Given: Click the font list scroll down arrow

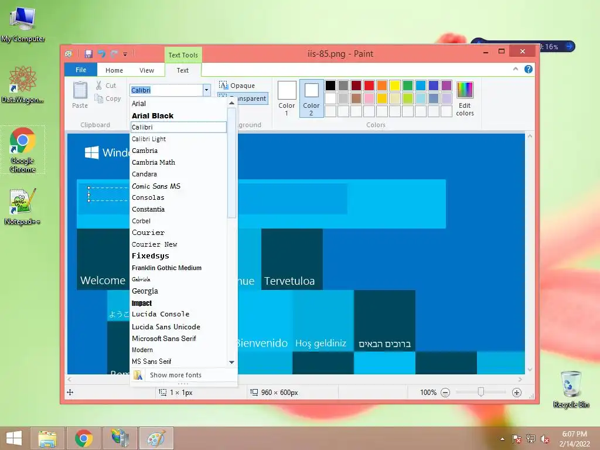Looking at the screenshot, I should pos(231,362).
